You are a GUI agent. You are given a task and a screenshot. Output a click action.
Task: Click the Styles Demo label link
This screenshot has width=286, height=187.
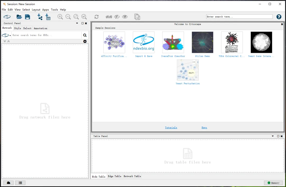pos(203,56)
